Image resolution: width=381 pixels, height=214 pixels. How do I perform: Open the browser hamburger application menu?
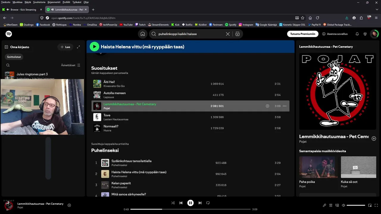click(x=376, y=18)
